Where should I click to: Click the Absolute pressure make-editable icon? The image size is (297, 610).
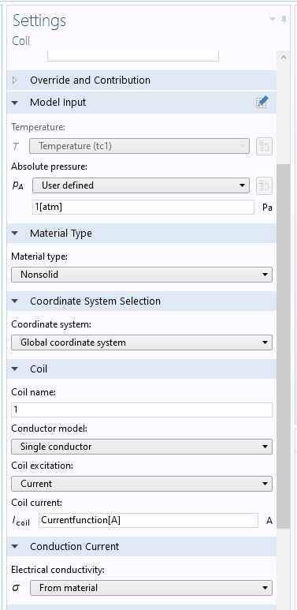click(x=264, y=185)
